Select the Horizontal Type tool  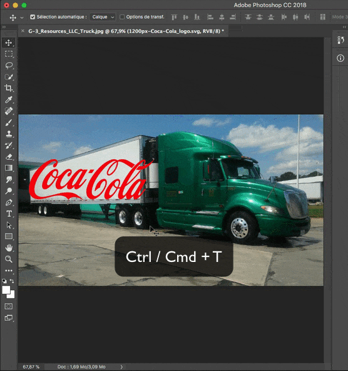pyautogui.click(x=9, y=214)
